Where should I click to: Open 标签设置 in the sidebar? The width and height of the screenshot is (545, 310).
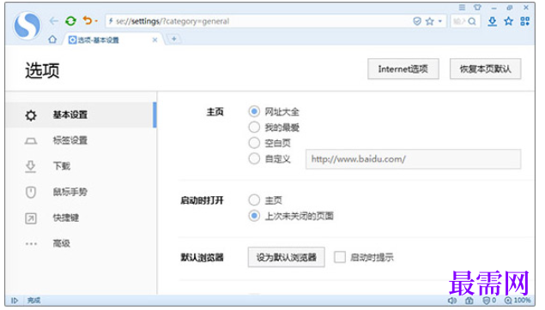[81, 140]
